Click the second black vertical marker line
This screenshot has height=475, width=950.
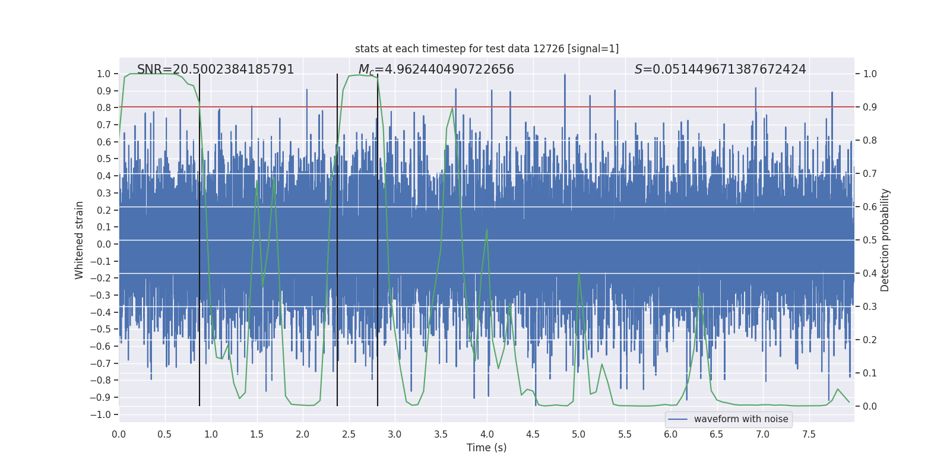coord(337,240)
